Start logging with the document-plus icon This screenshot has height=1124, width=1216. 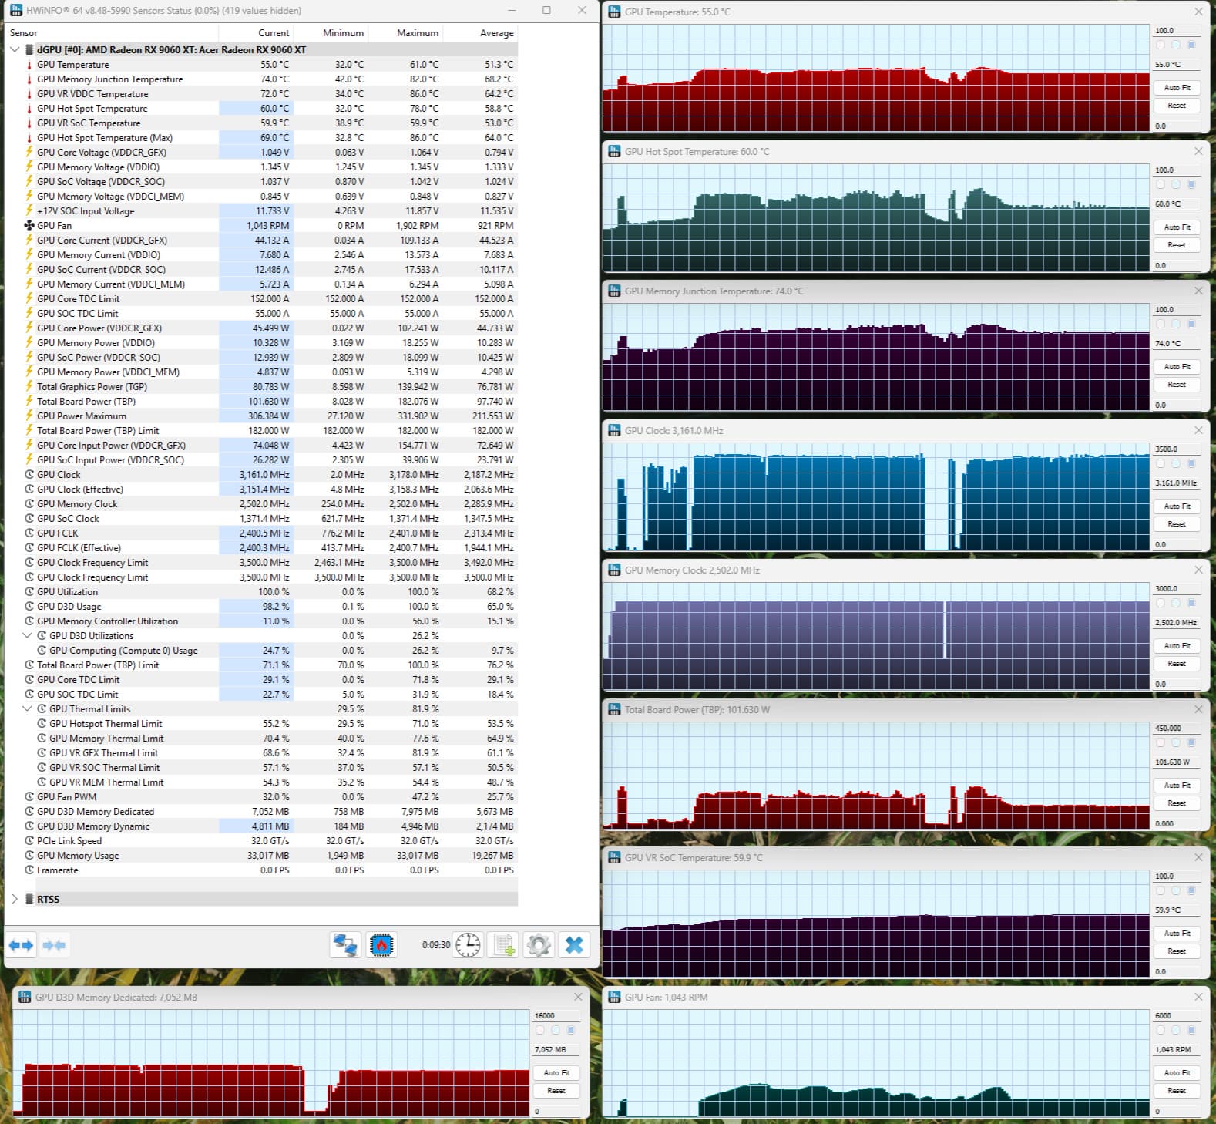pos(505,945)
